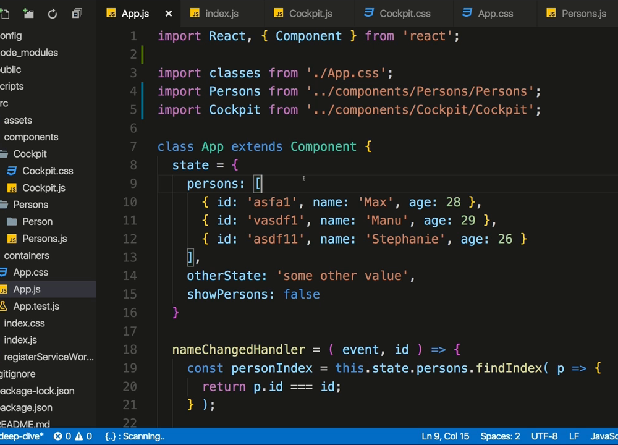
Task: Click Ln 9, Col 15 in status bar
Action: [446, 436]
